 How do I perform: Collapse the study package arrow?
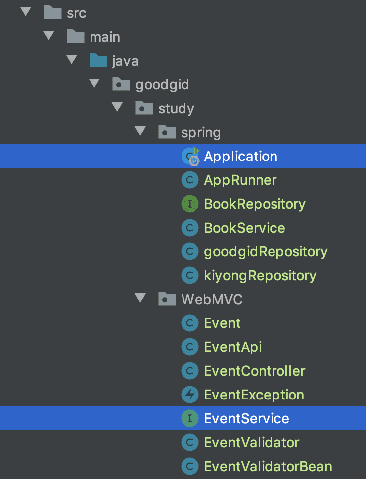[x=117, y=107]
